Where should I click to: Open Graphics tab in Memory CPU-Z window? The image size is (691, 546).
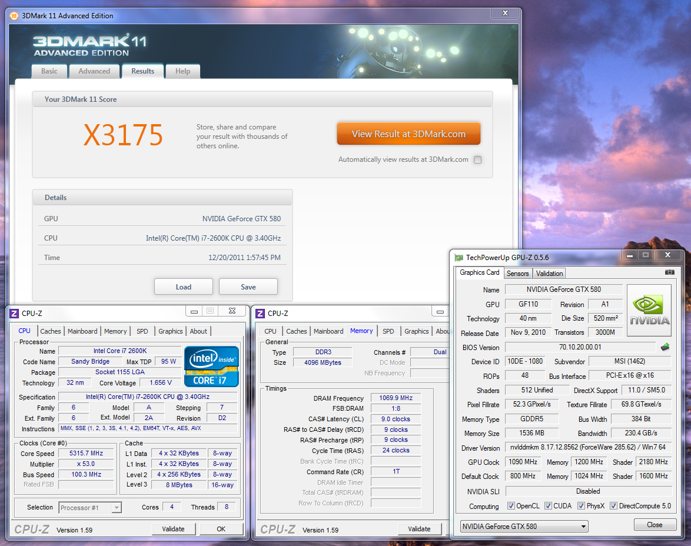pos(417,331)
